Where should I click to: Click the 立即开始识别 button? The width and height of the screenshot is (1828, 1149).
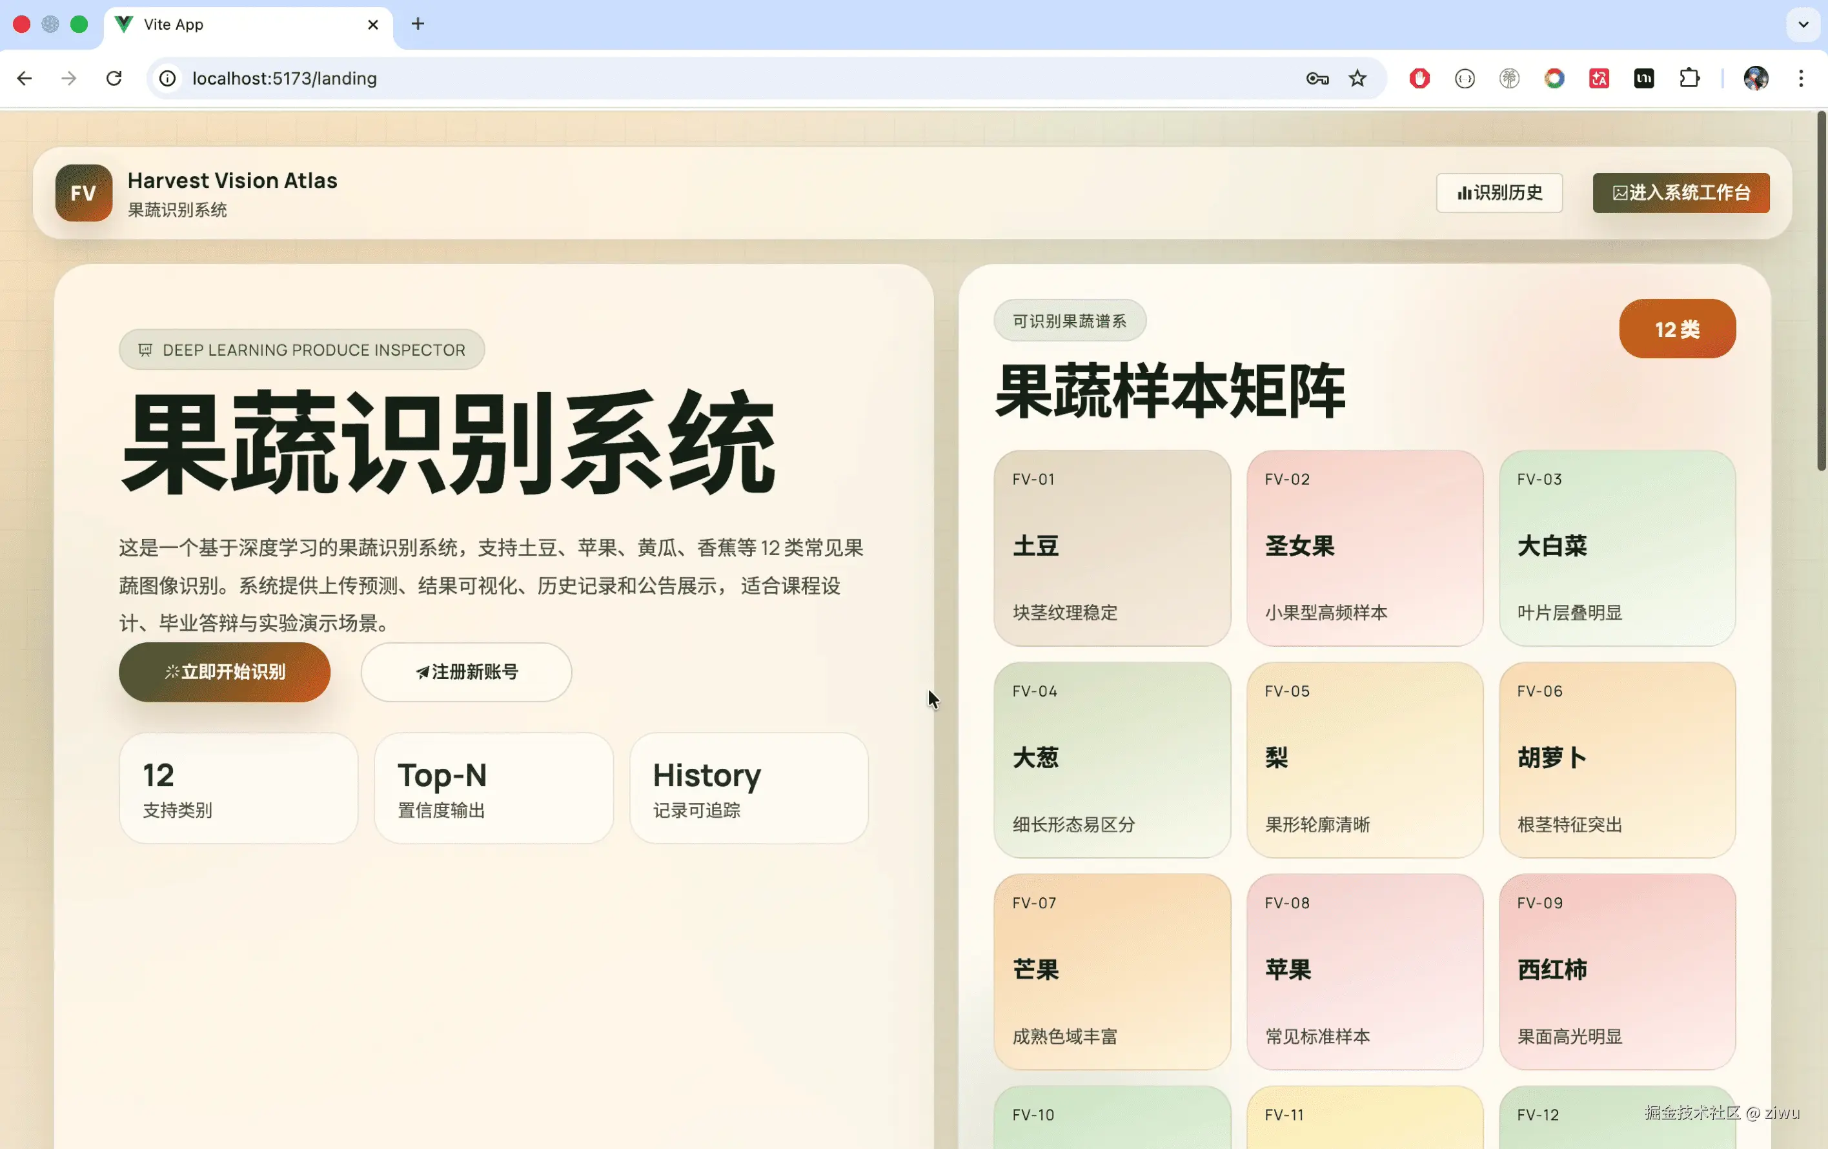pyautogui.click(x=224, y=673)
